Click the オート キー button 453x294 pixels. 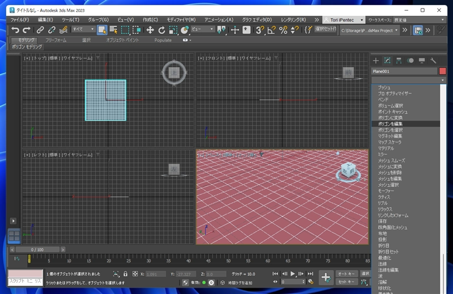pos(346,274)
